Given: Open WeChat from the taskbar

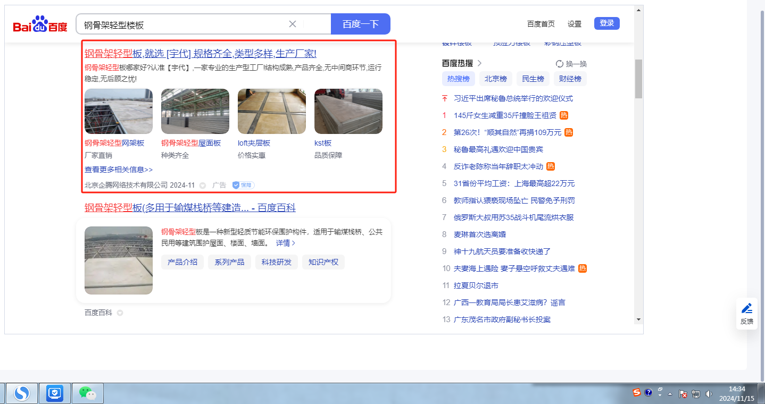Looking at the screenshot, I should (x=88, y=393).
